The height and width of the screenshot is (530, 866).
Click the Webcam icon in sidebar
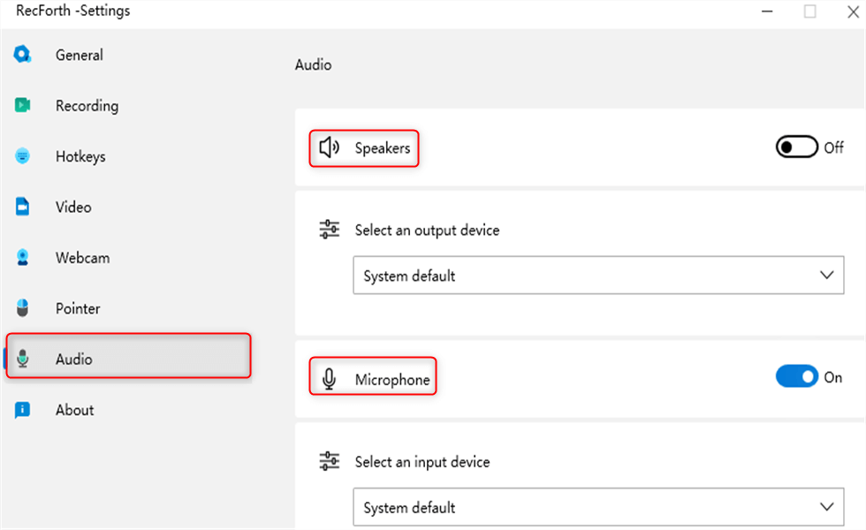click(22, 257)
